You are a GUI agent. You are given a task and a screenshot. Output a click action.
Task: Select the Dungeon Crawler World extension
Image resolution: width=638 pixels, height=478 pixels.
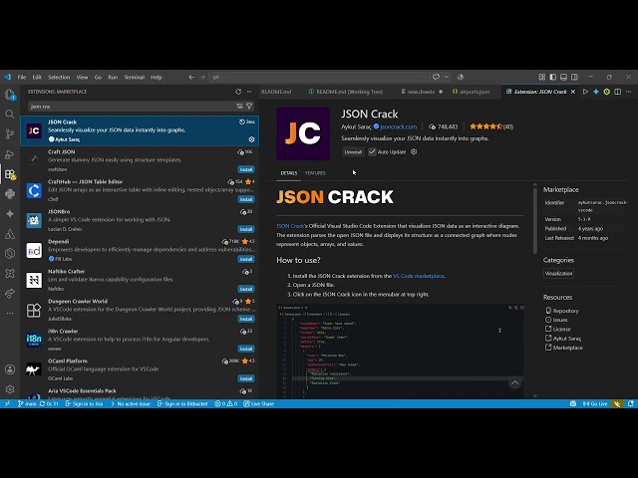coord(140,310)
